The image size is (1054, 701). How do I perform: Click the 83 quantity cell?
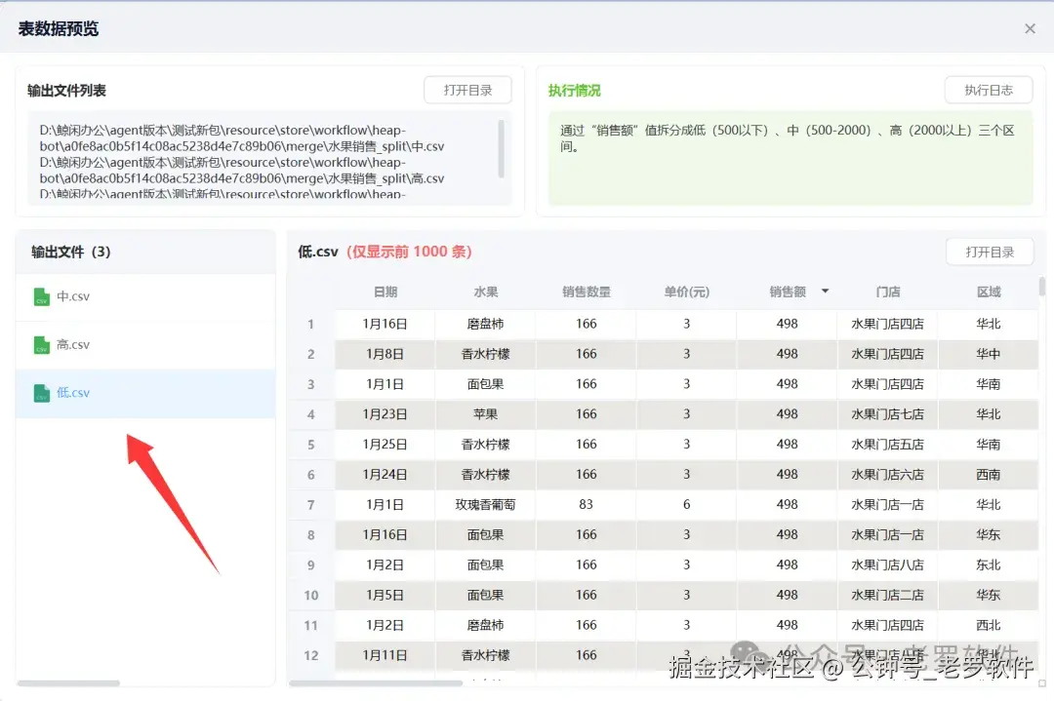pyautogui.click(x=587, y=505)
